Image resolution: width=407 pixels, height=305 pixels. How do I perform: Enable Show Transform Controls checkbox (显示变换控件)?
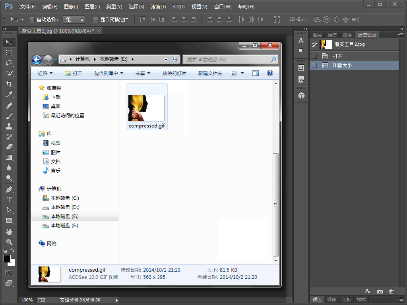click(x=95, y=19)
